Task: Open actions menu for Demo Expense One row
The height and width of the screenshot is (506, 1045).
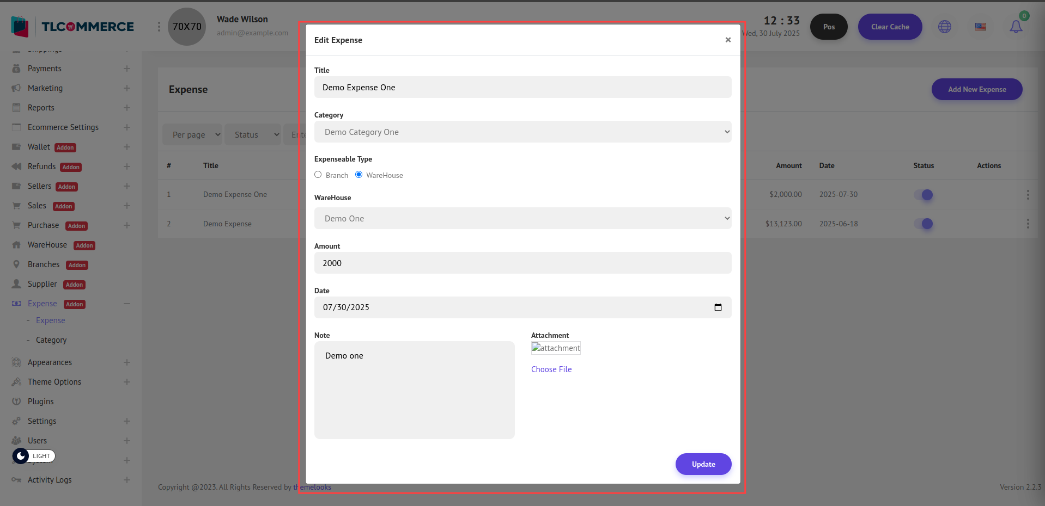Action: [1028, 195]
